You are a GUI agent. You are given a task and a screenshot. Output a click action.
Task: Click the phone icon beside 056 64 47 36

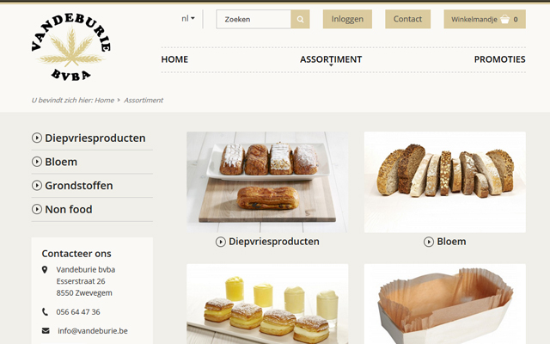45,311
